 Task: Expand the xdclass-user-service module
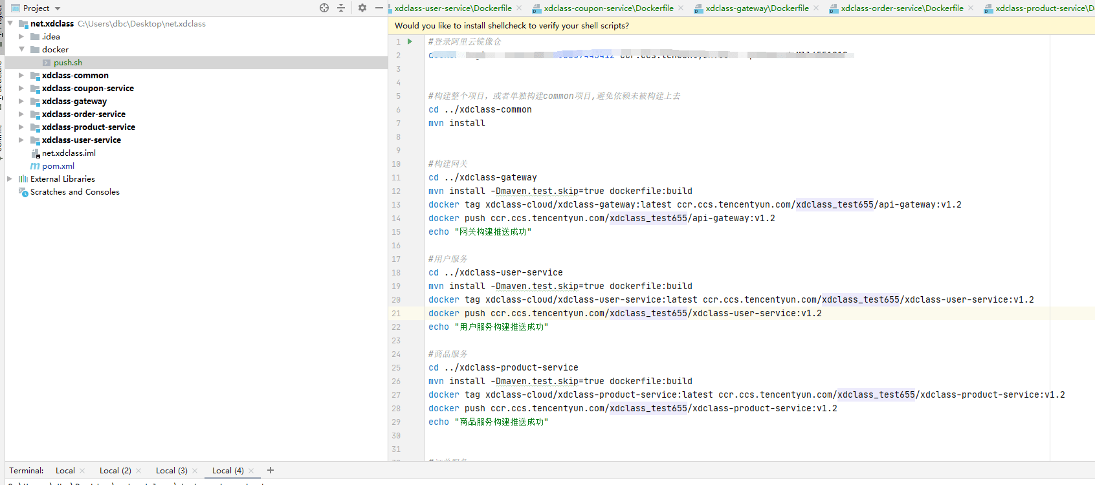tap(21, 140)
